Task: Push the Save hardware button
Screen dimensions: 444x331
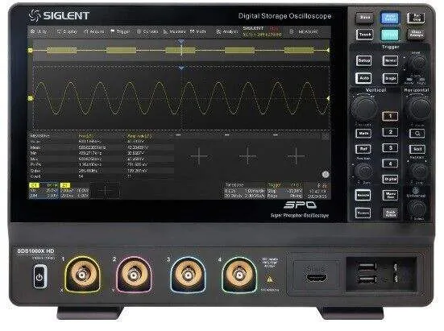Action: click(365, 18)
